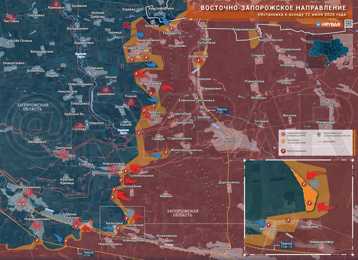Viewport: 358px width, 260px height.
Task: Click the clash symbol in the legend
Action: (283, 151)
